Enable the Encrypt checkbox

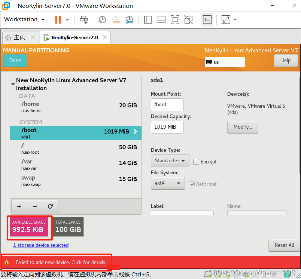click(196, 162)
